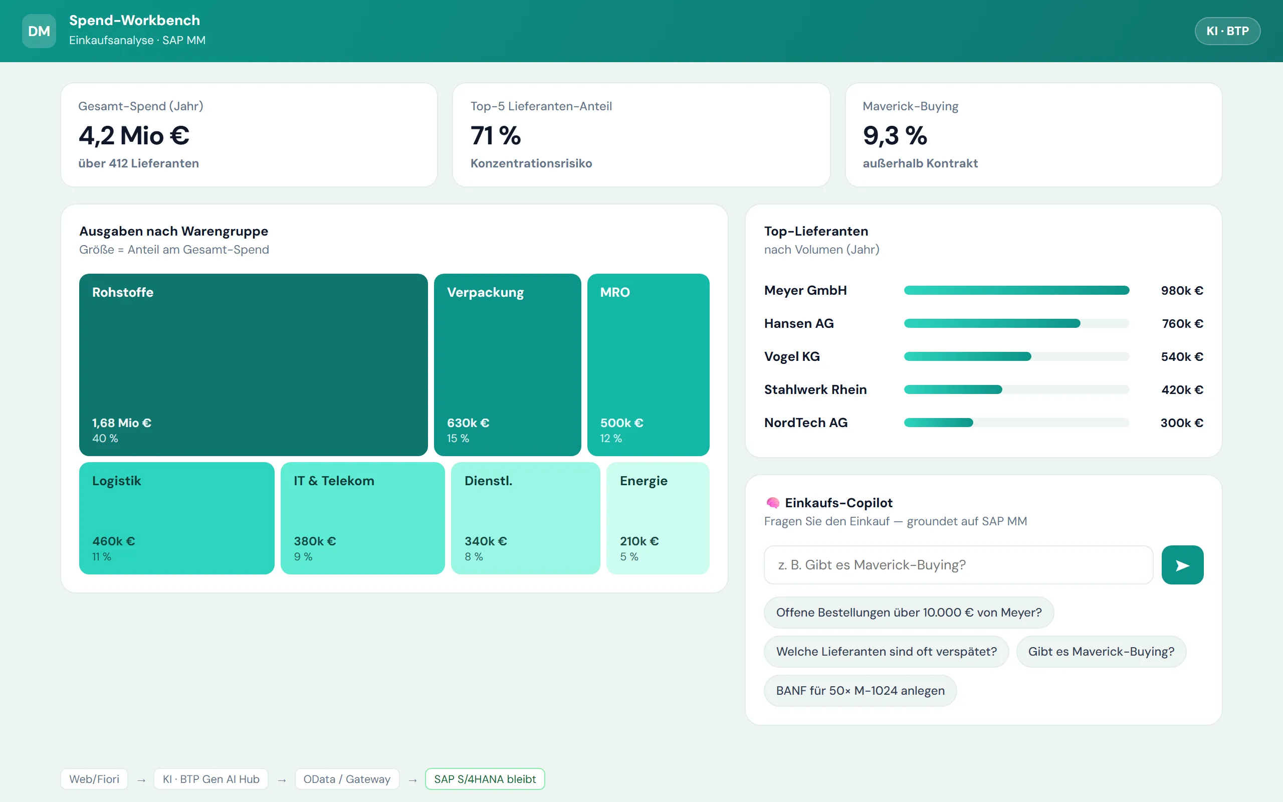The width and height of the screenshot is (1283, 802).
Task: Click 'Fragen Sie den Einkauf' subtitle text
Action: pos(826,521)
